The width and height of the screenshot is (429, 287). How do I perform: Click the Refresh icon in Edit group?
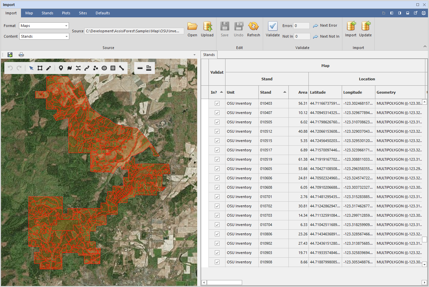pyautogui.click(x=253, y=26)
